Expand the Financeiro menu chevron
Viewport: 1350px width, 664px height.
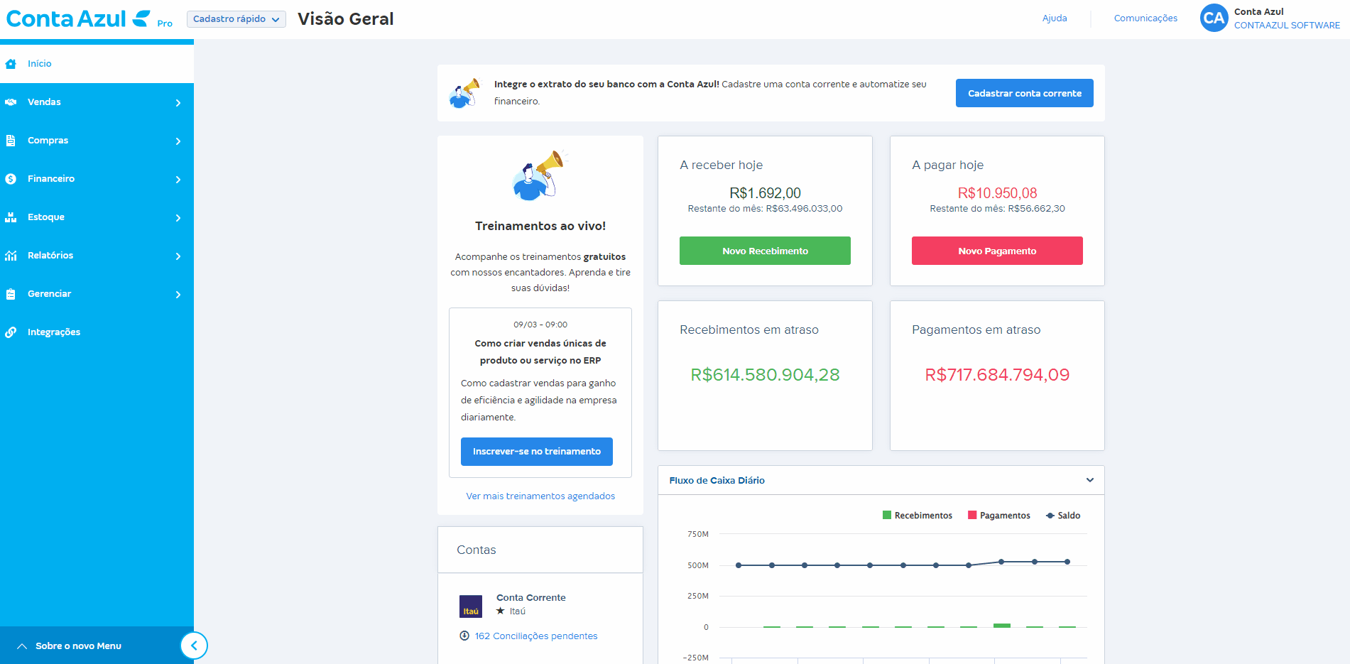pos(178,180)
